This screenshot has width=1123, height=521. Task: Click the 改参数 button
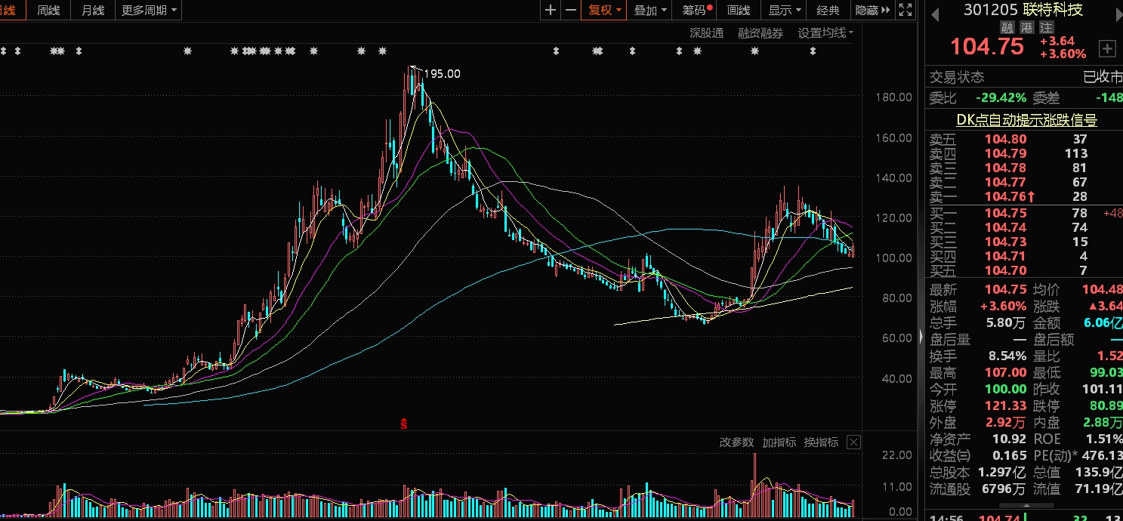(x=736, y=442)
